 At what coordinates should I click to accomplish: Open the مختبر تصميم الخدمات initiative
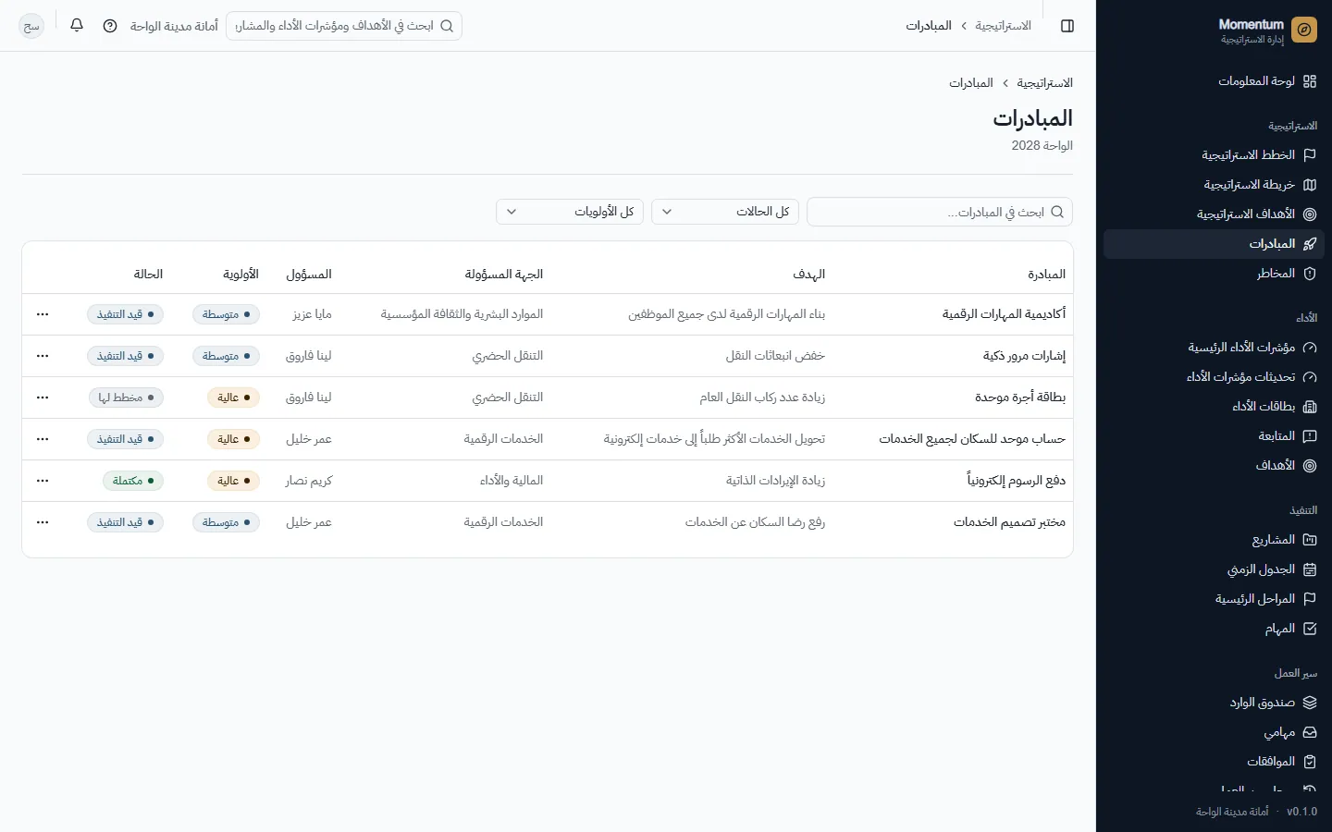coord(1009,522)
